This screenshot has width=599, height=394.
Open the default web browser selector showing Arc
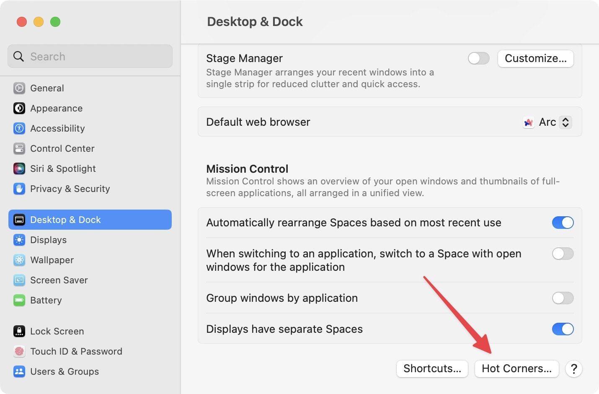(565, 122)
